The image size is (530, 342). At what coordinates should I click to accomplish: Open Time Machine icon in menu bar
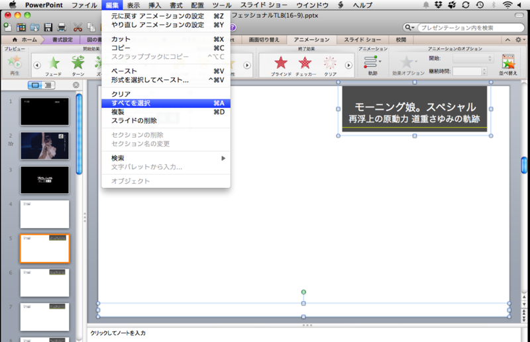point(480,5)
